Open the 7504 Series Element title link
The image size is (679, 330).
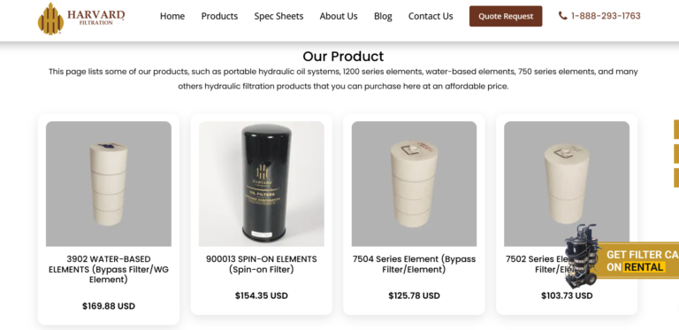(414, 265)
